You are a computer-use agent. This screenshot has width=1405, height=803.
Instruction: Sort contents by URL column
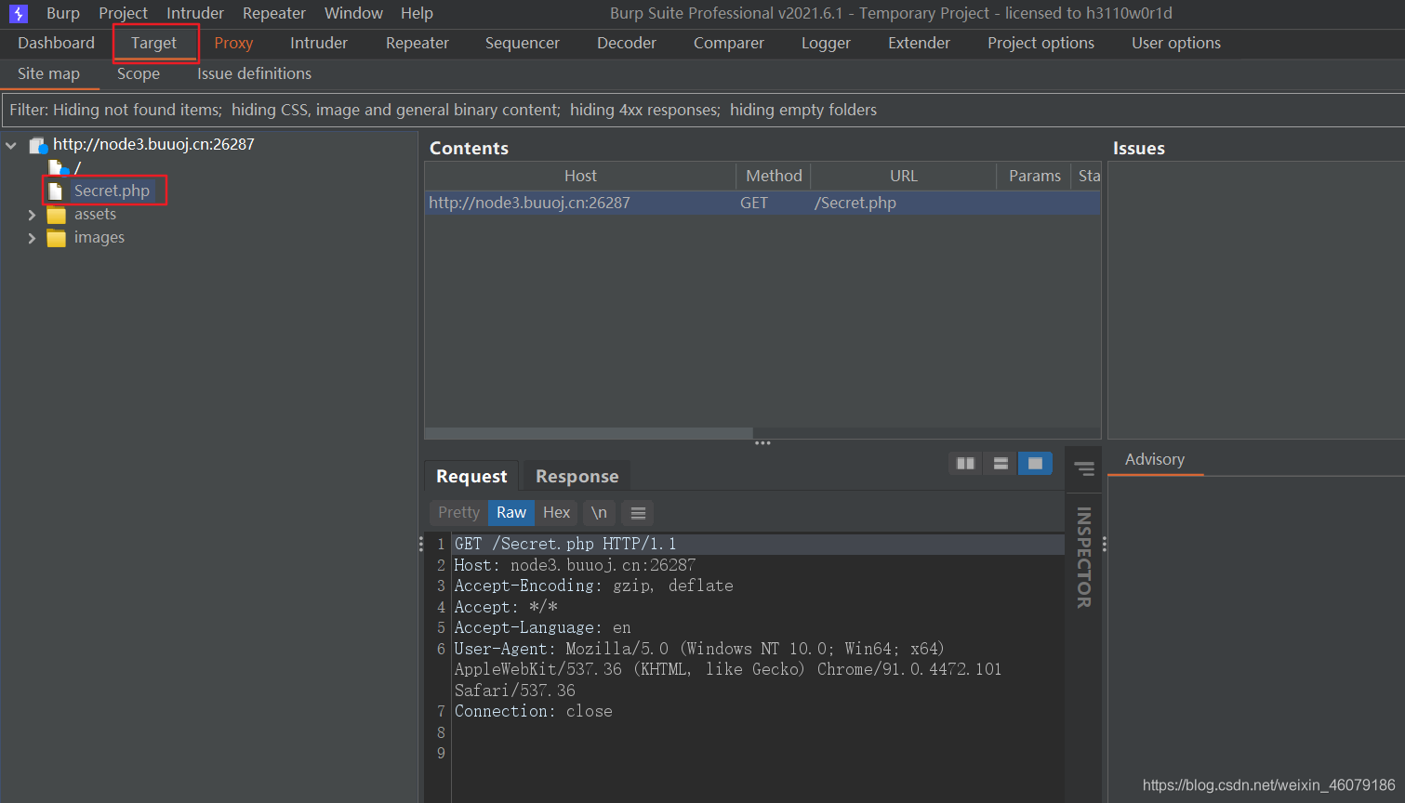(903, 176)
